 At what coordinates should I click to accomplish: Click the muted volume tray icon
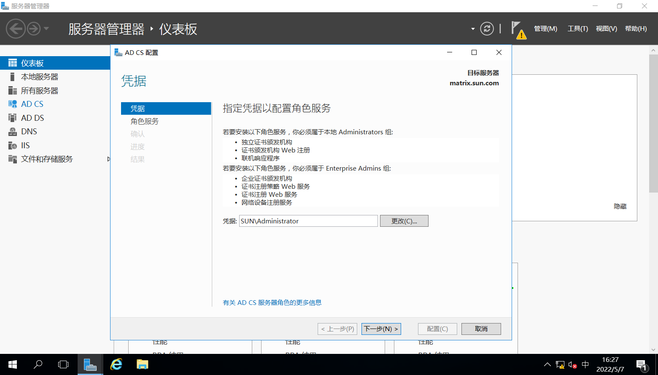coord(572,365)
